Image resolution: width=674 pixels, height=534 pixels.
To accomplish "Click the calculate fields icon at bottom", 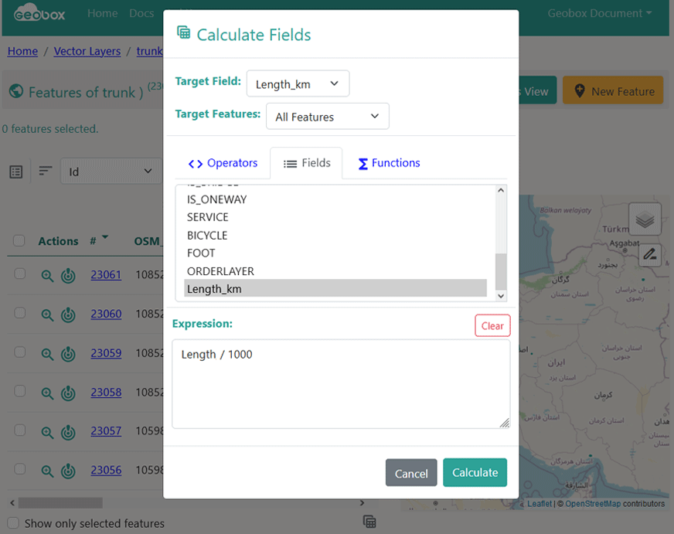I will (x=369, y=522).
